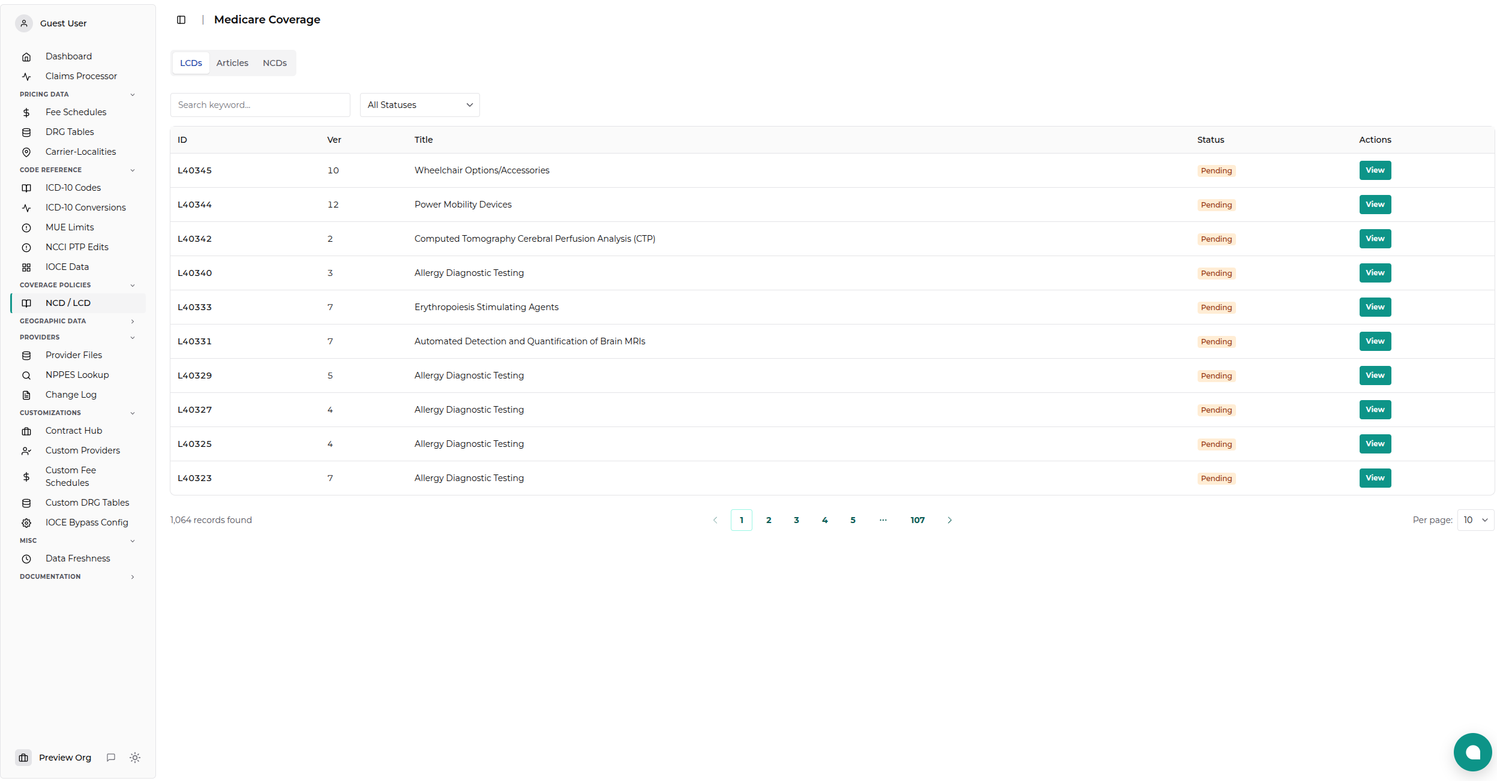Open the feedback message icon
Viewport: 1497px width, 781px height.
click(x=111, y=758)
